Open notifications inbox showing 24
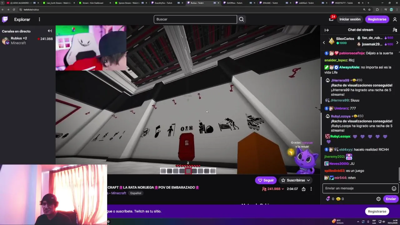The height and width of the screenshot is (225, 400). pos(331,19)
